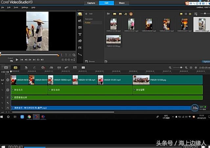
Task: Fit the project in timeline window
Action: [x=191, y=68]
